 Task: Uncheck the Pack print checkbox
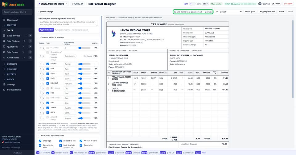tap(47, 69)
